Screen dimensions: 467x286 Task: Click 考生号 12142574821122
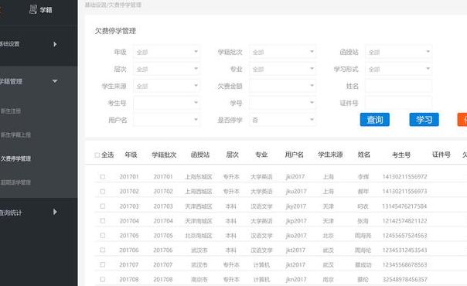[404, 221]
